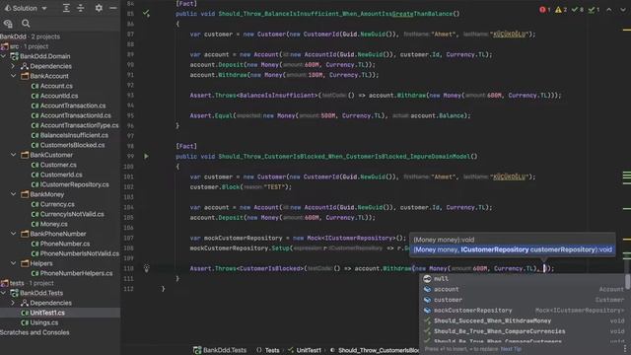
Task: Expand Dependencies under BankDdd.Domain
Action: coord(13,66)
